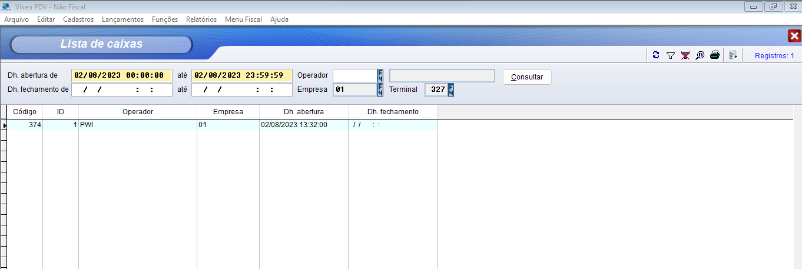This screenshot has width=802, height=269.
Task: Click the Código column header
Action: [25, 112]
